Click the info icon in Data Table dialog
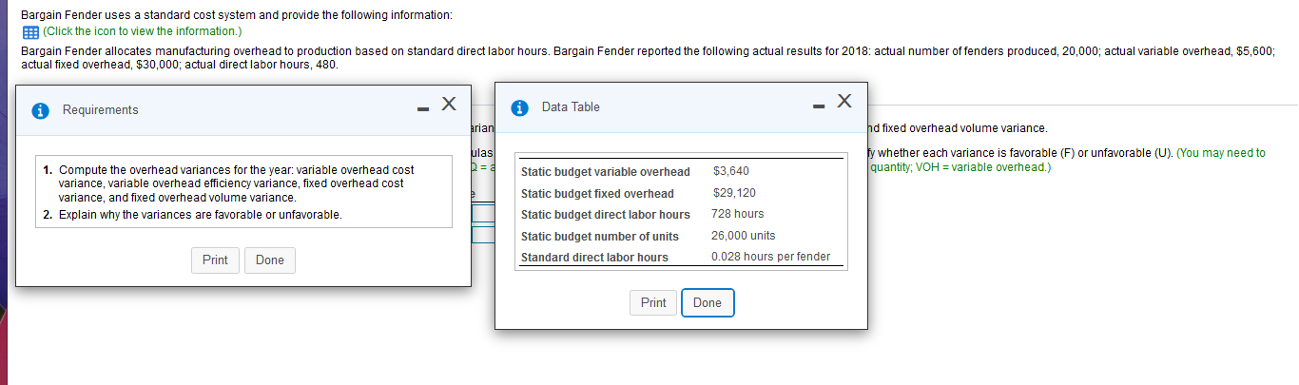1299x385 pixels. pos(520,107)
